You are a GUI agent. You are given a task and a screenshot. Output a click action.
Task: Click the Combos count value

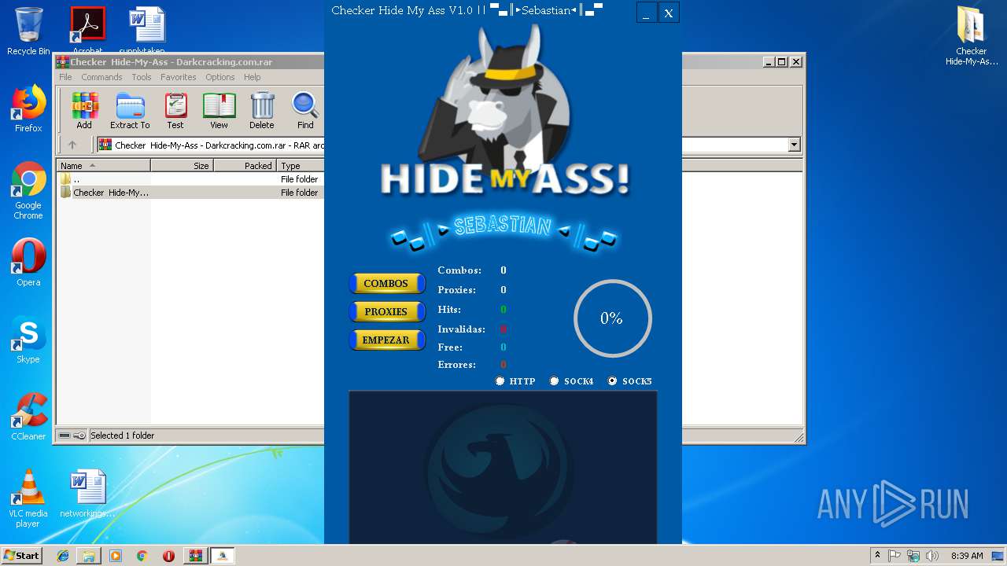503,270
